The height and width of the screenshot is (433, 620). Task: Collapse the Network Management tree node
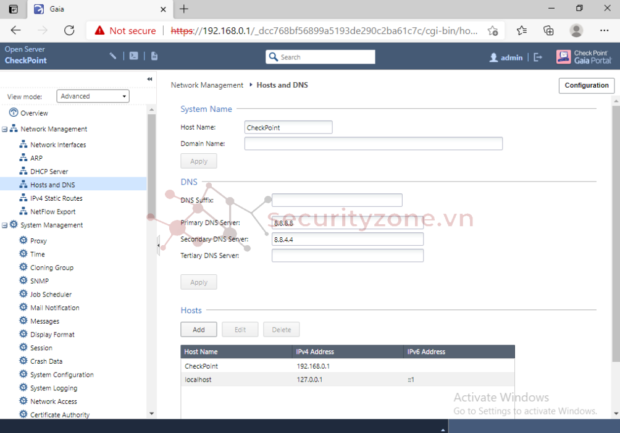click(5, 129)
